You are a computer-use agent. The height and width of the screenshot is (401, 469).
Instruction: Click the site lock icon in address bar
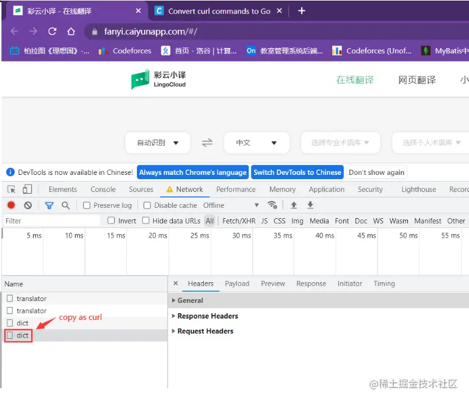click(95, 32)
